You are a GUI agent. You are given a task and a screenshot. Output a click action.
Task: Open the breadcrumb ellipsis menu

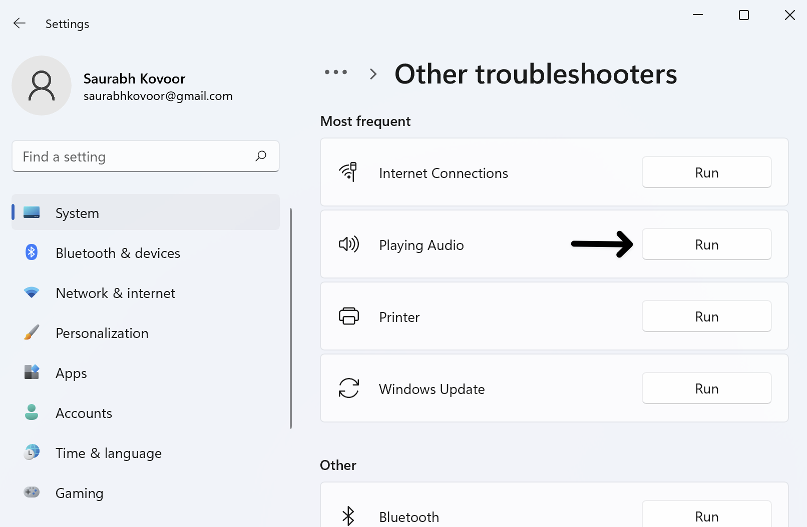[x=336, y=72]
